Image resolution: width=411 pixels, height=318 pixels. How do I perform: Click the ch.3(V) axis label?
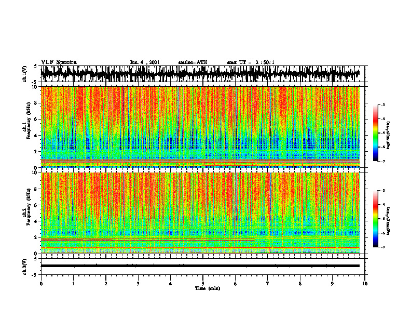[24, 267]
